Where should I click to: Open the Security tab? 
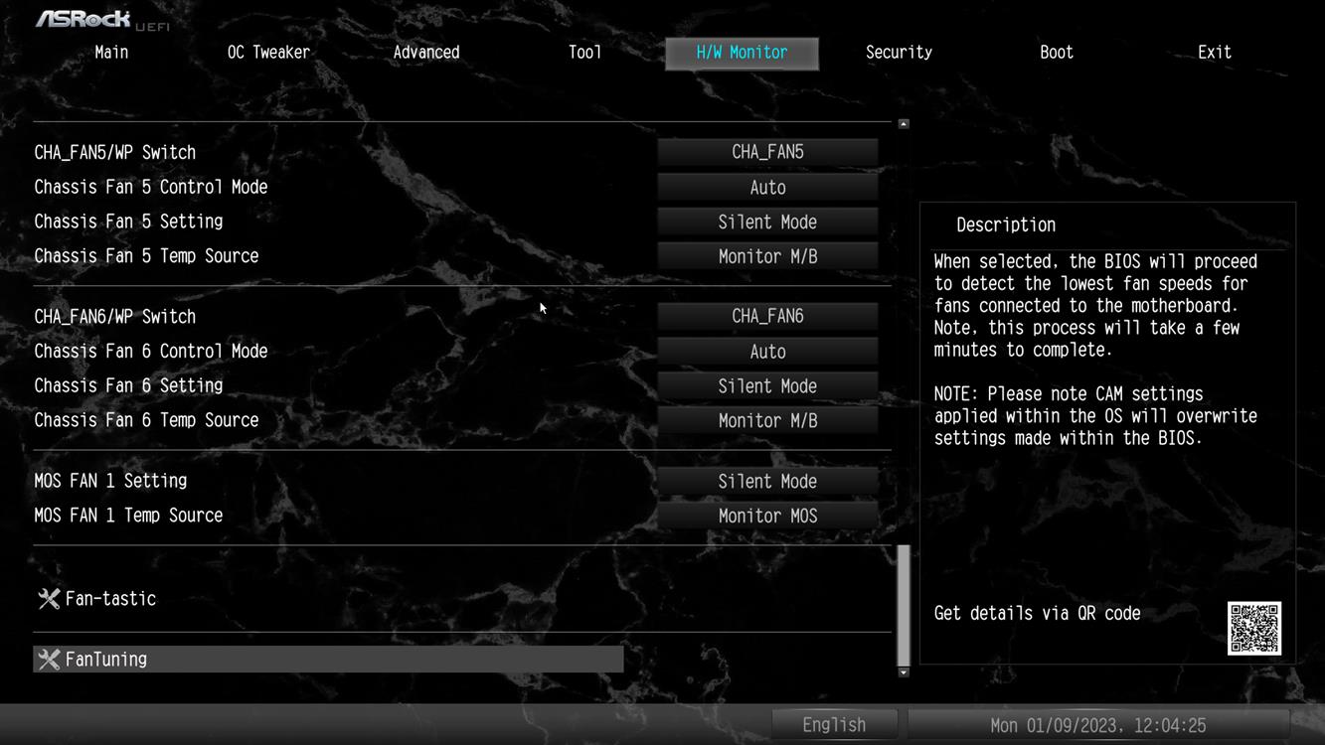point(899,53)
